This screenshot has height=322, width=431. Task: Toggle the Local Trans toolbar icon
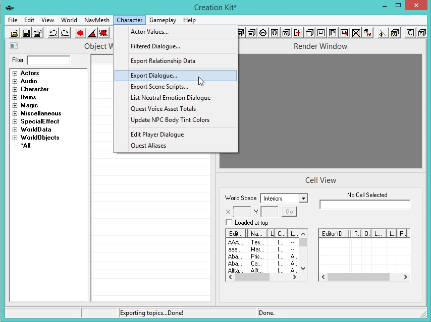click(x=103, y=33)
